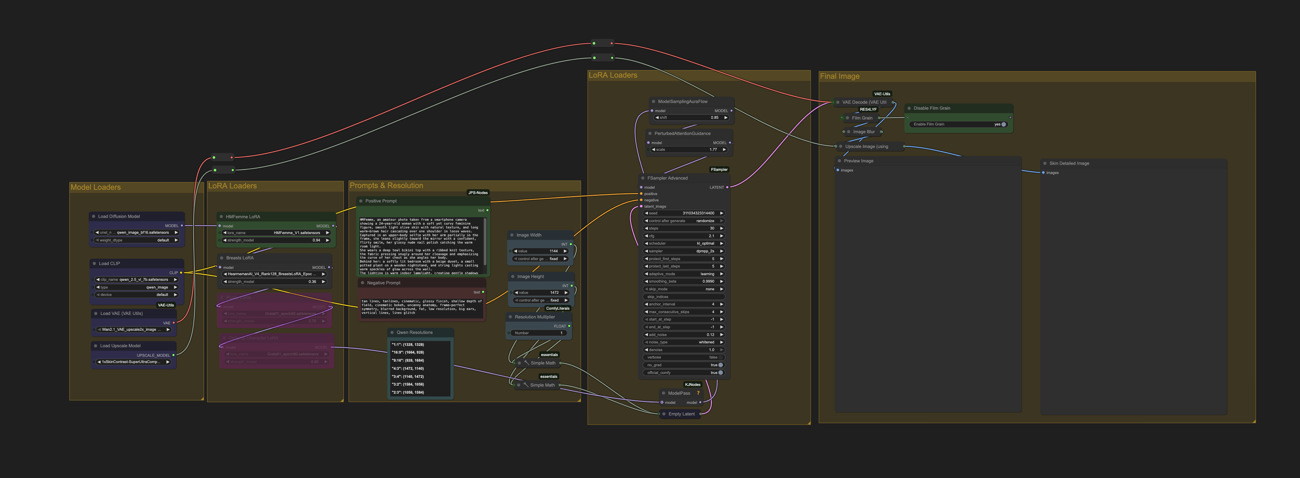Click control after generate set to randomize
1300x478 pixels.
tap(684, 220)
